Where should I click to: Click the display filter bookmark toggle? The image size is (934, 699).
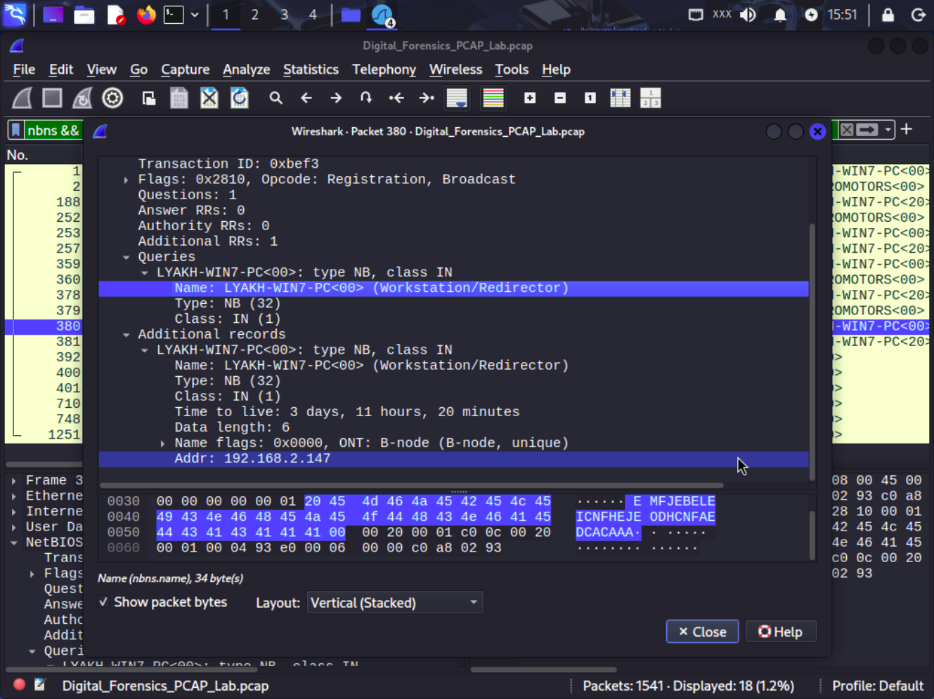(16, 131)
